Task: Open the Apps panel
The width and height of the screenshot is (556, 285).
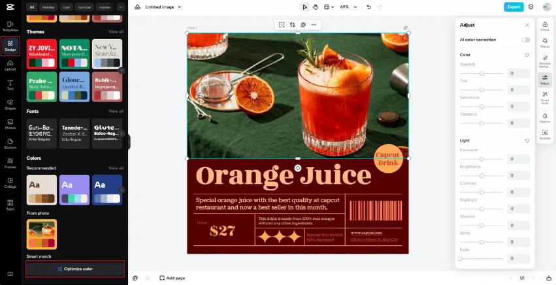Action: click(10, 205)
